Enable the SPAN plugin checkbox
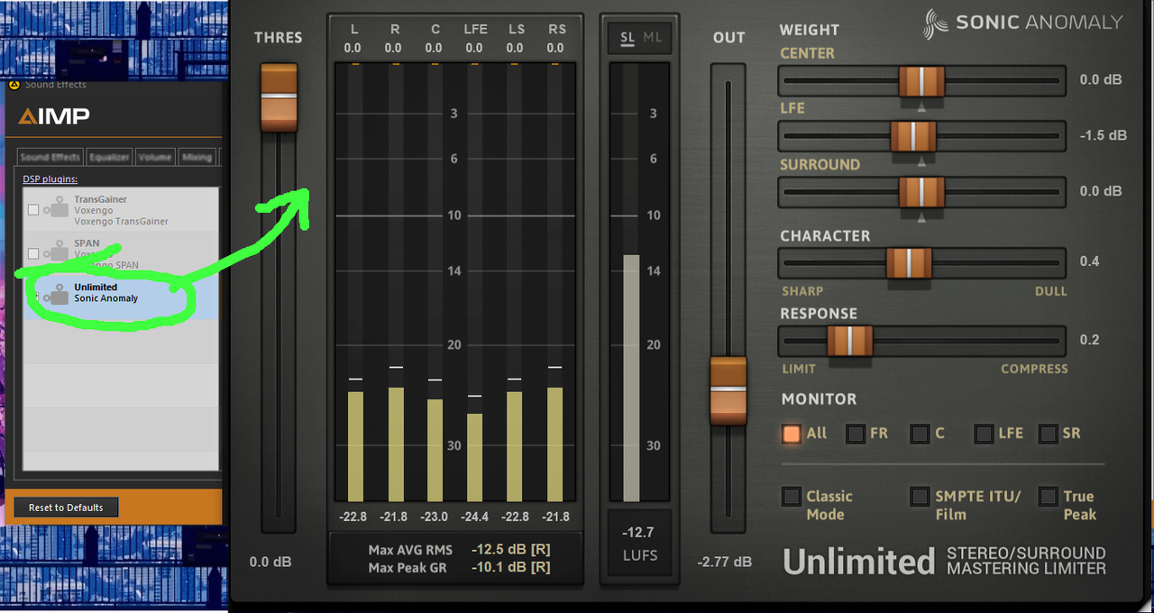 click(33, 253)
